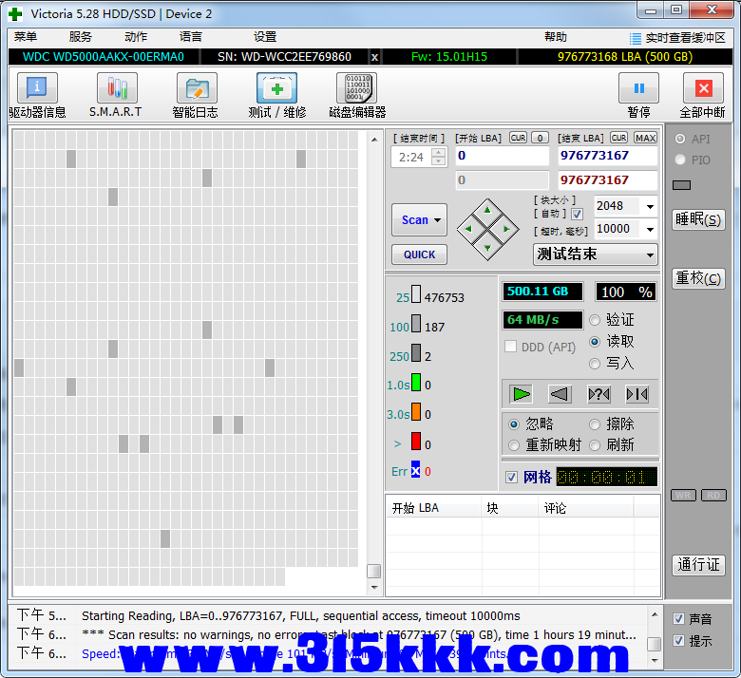
Task: Toggle the 声音 sound checkbox
Action: pyautogui.click(x=678, y=618)
